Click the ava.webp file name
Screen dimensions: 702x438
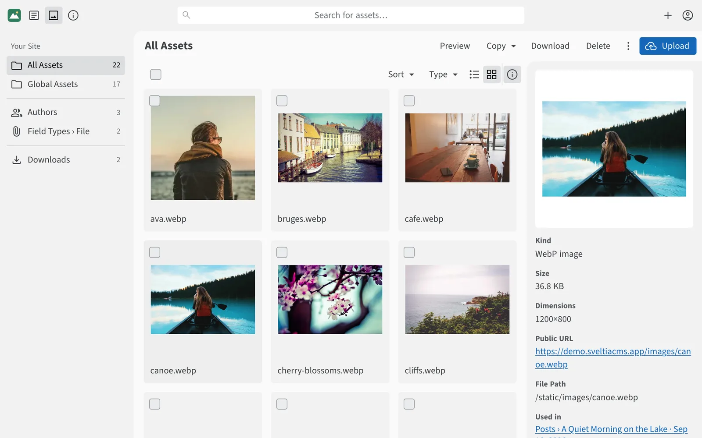168,219
